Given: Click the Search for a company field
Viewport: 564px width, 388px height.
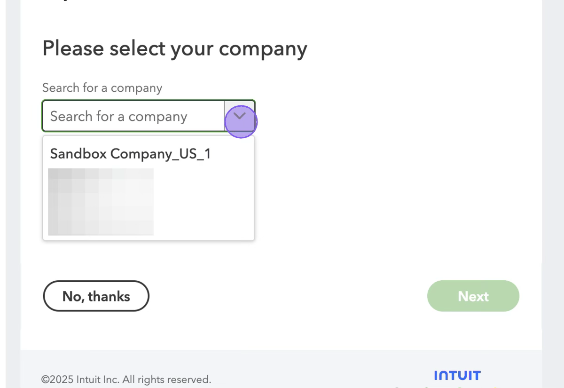Looking at the screenshot, I should point(133,116).
